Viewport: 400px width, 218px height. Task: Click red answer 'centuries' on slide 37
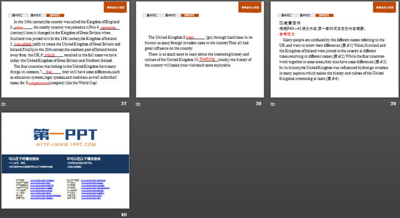coord(108,27)
